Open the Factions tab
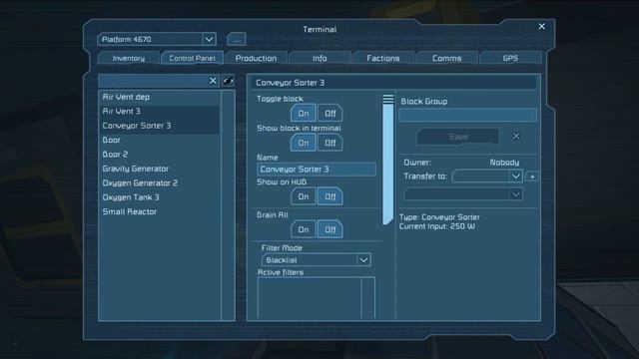 coord(383,58)
